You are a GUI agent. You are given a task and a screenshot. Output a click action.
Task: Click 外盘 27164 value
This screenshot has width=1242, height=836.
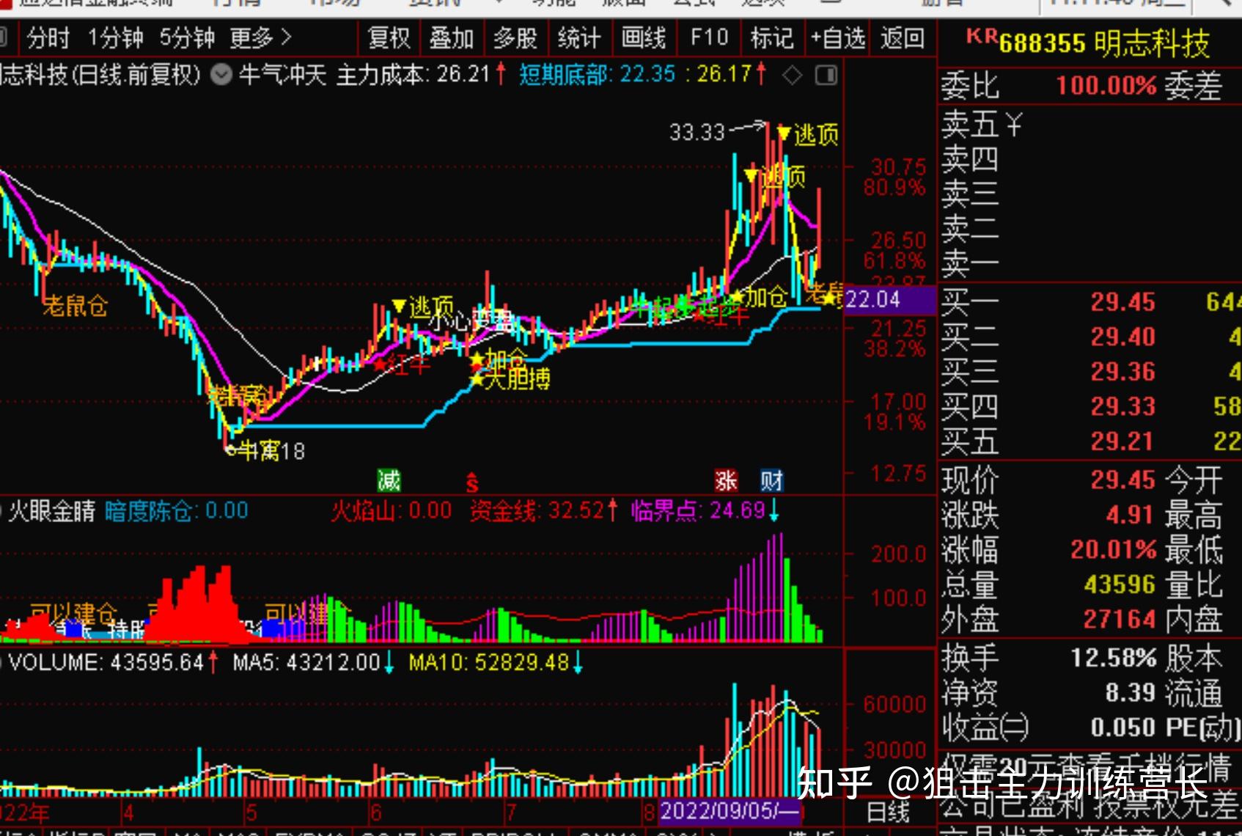(1120, 620)
